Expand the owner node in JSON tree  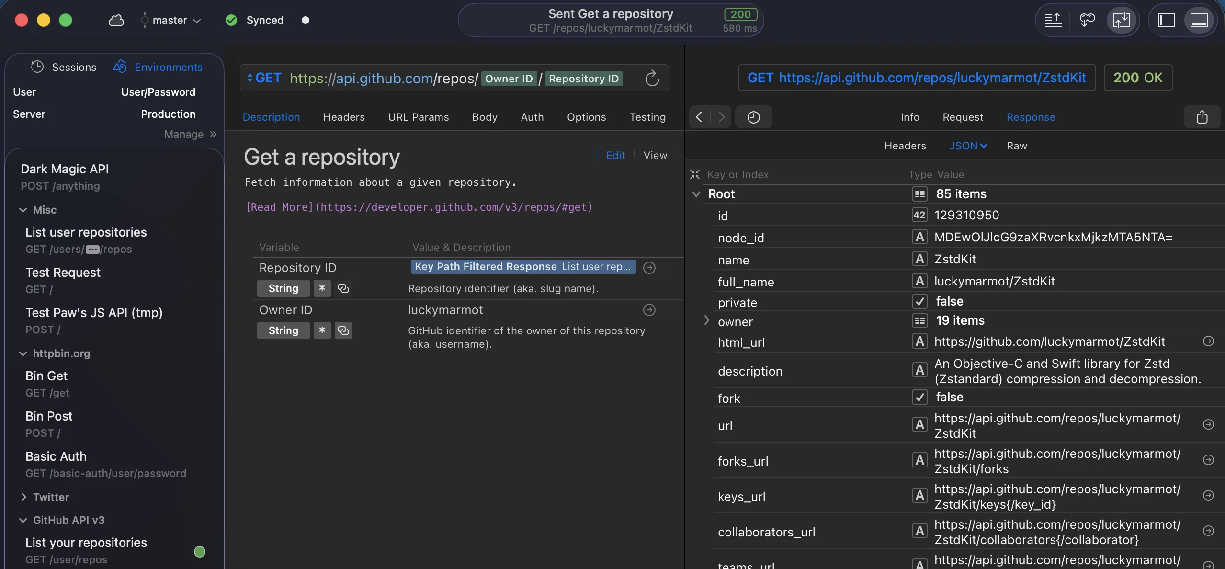[x=706, y=320]
